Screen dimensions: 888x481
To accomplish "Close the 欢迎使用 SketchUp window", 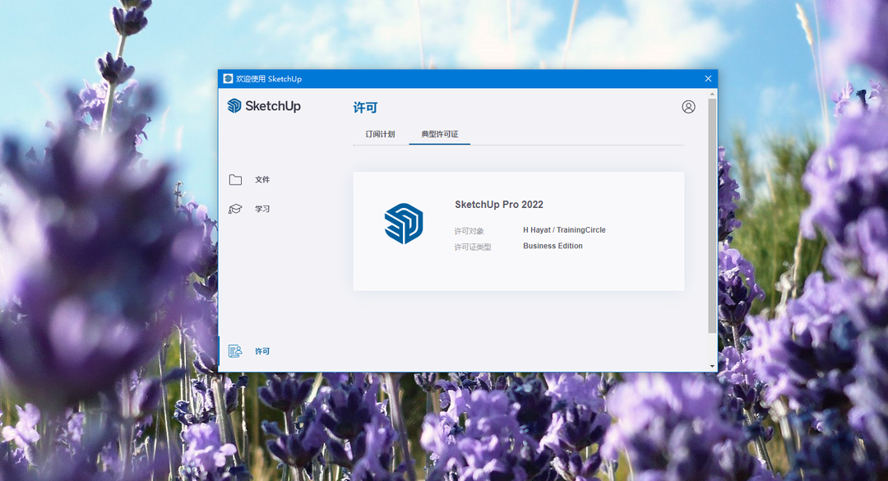I will (x=708, y=79).
